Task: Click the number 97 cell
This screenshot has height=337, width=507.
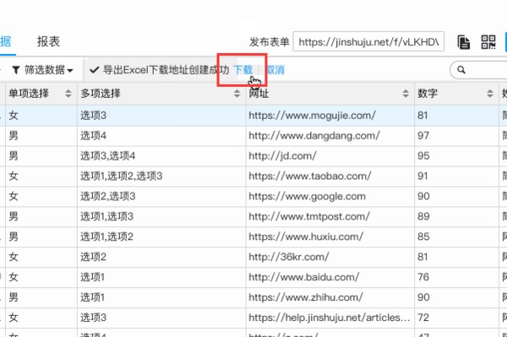Action: (456, 136)
